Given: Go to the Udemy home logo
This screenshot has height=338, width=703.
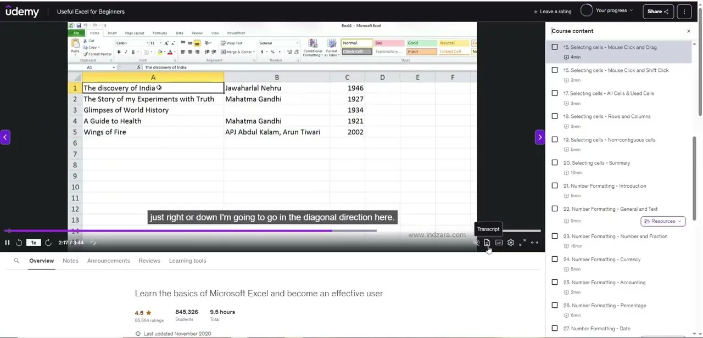Looking at the screenshot, I should [x=23, y=12].
